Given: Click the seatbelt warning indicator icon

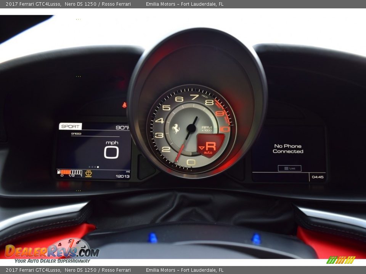Looking at the screenshot, I should coord(124,105).
